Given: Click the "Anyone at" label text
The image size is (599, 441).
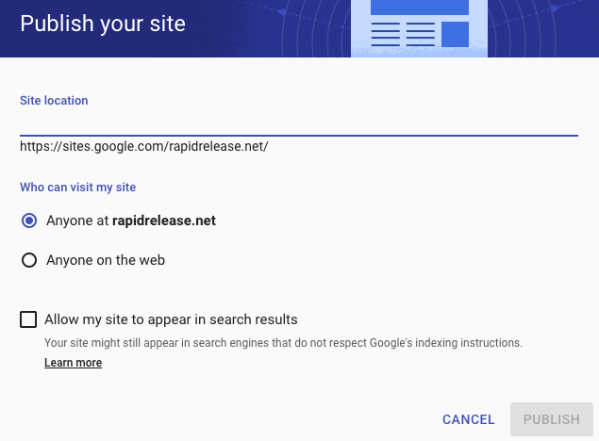Looking at the screenshot, I should 77,221.
